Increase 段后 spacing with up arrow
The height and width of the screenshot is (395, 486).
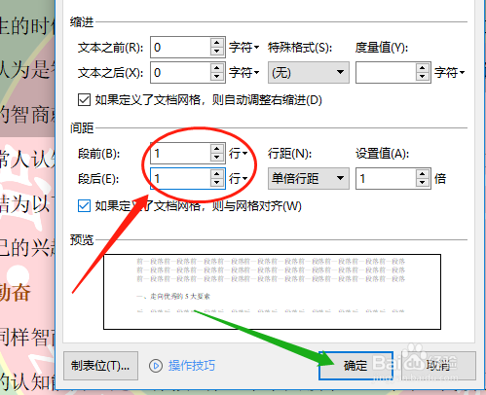(217, 173)
